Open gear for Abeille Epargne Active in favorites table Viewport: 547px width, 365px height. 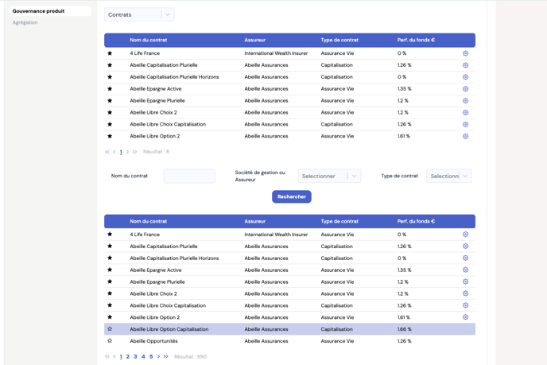(465, 89)
